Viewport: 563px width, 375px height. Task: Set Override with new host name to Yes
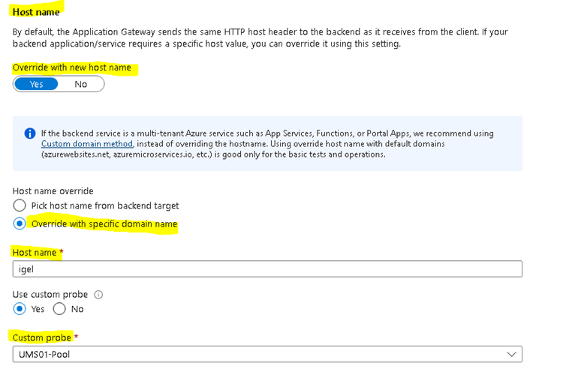coord(36,84)
